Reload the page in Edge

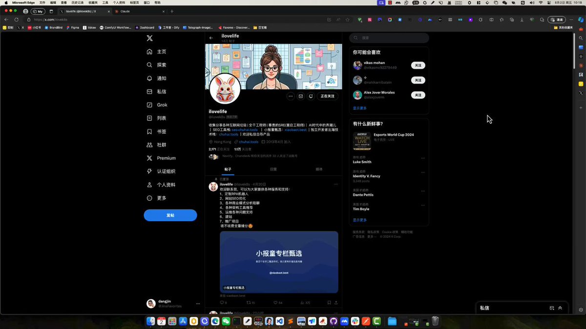(16, 19)
